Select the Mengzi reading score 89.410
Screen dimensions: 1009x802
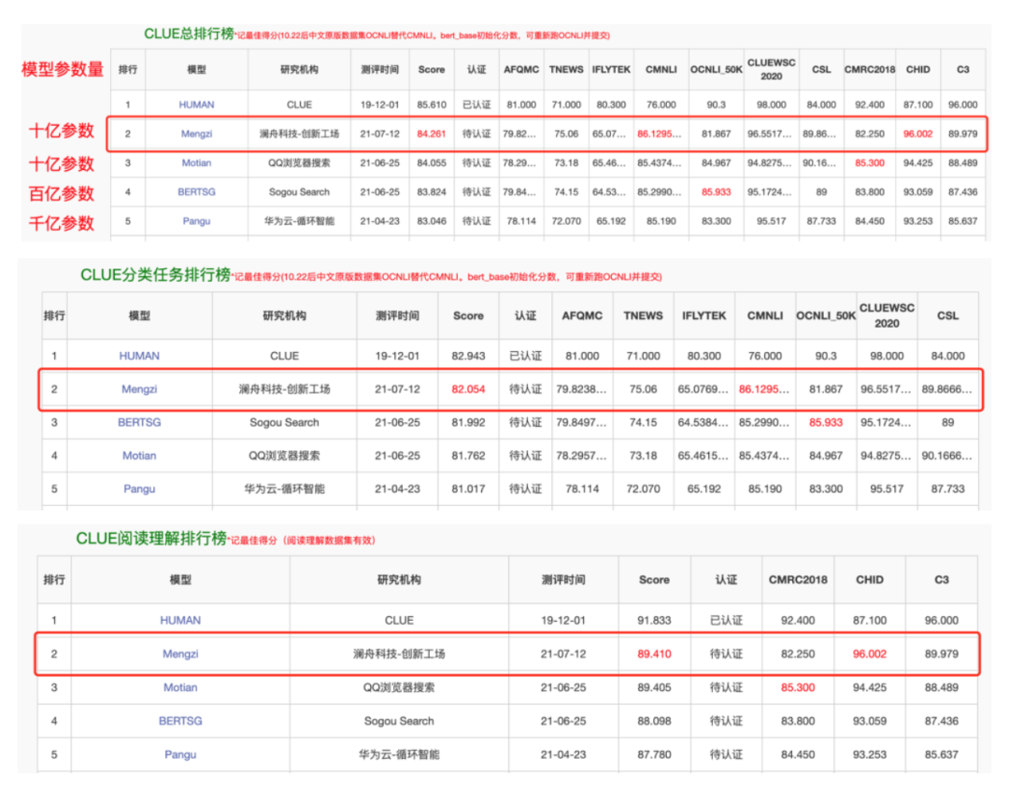tap(654, 654)
